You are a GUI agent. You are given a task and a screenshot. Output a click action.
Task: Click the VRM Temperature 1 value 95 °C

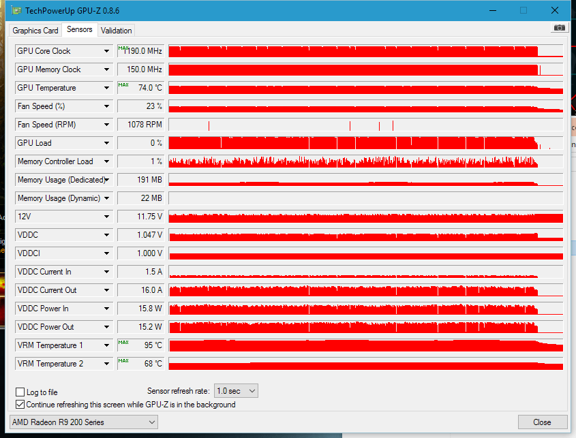[x=140, y=345]
